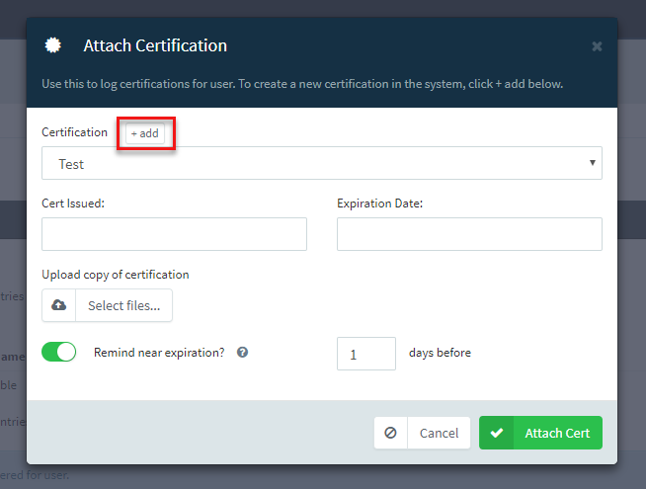Viewport: 646px width, 489px height.
Task: Click the Upload copy of certification label
Action: [x=116, y=275]
